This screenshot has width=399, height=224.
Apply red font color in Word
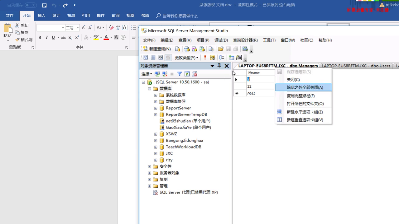click(106, 37)
